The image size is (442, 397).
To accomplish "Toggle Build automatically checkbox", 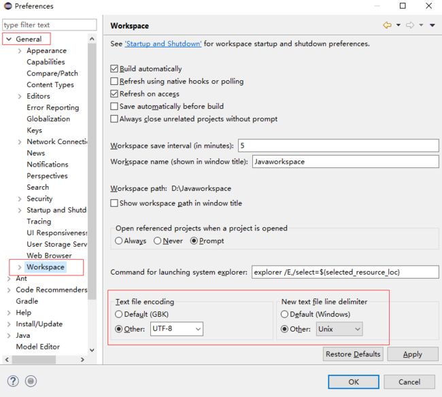I will coord(114,69).
